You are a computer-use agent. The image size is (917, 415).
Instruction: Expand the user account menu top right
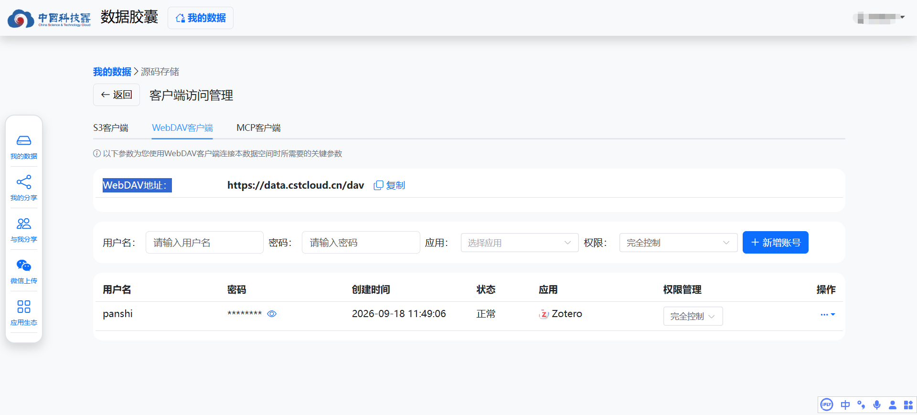880,18
